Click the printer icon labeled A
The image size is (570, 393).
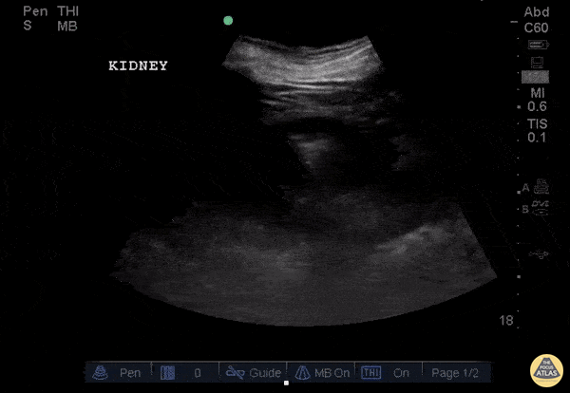pyautogui.click(x=541, y=187)
